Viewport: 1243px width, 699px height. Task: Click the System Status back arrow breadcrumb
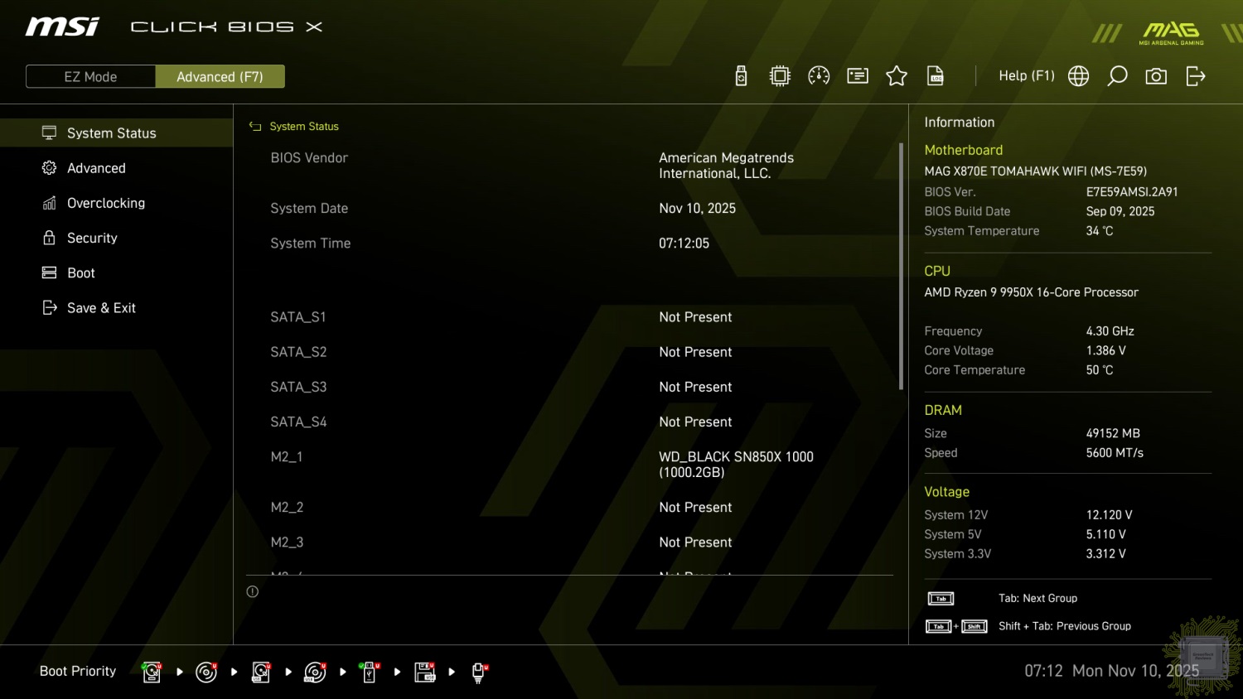coord(255,127)
